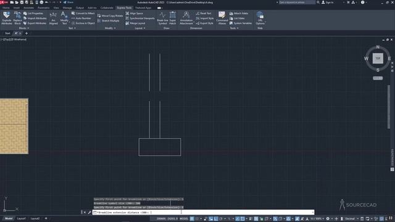
Task: Open the Parametric ribbon tab
Action: [x=43, y=8]
